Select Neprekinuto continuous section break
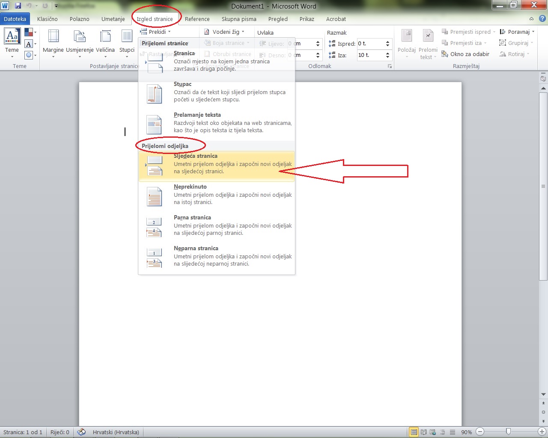 point(217,197)
